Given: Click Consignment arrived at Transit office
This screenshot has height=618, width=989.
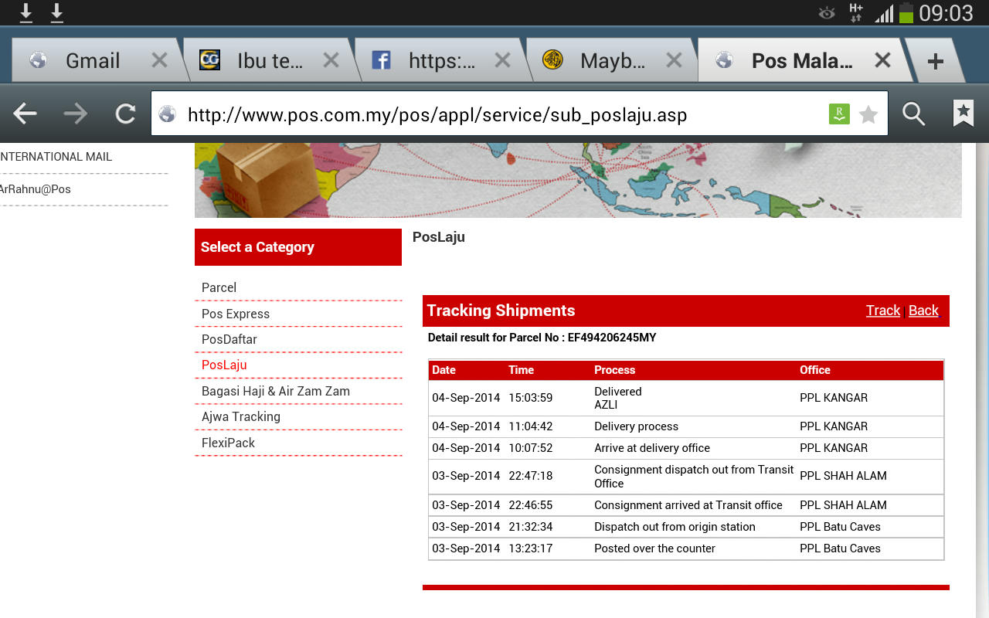Looking at the screenshot, I should tap(688, 505).
